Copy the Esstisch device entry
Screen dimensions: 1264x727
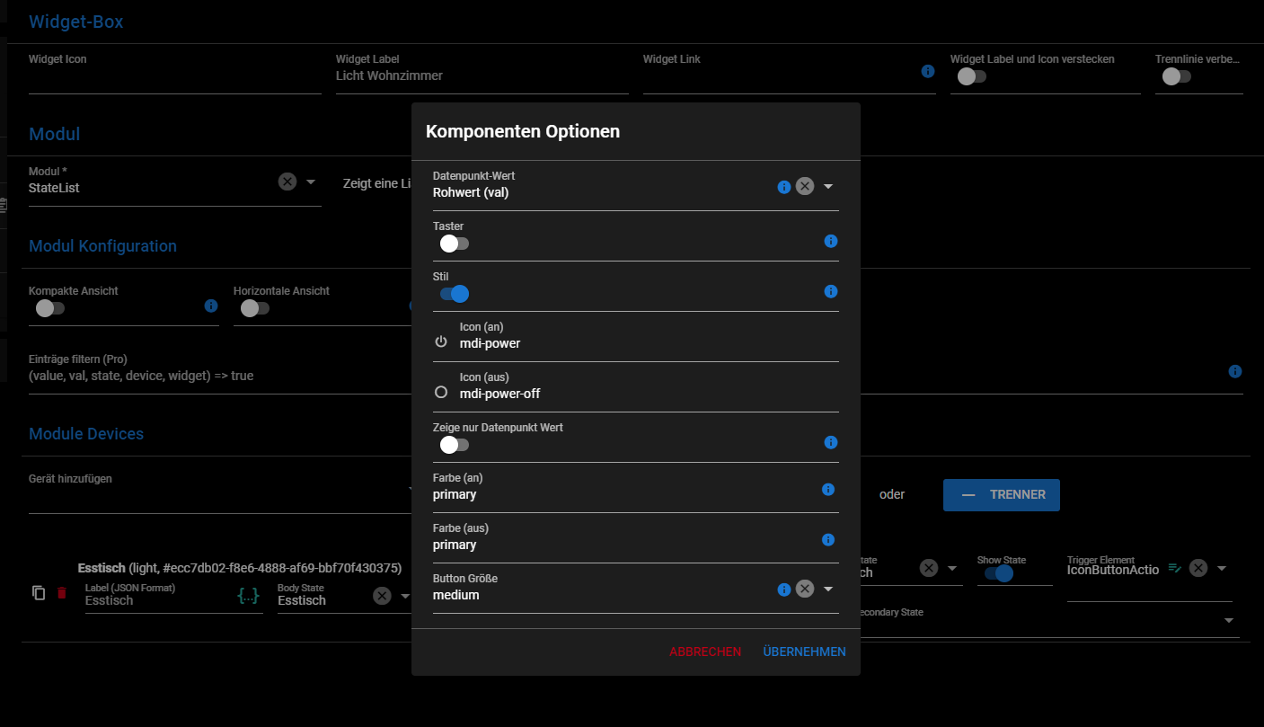pyautogui.click(x=39, y=593)
